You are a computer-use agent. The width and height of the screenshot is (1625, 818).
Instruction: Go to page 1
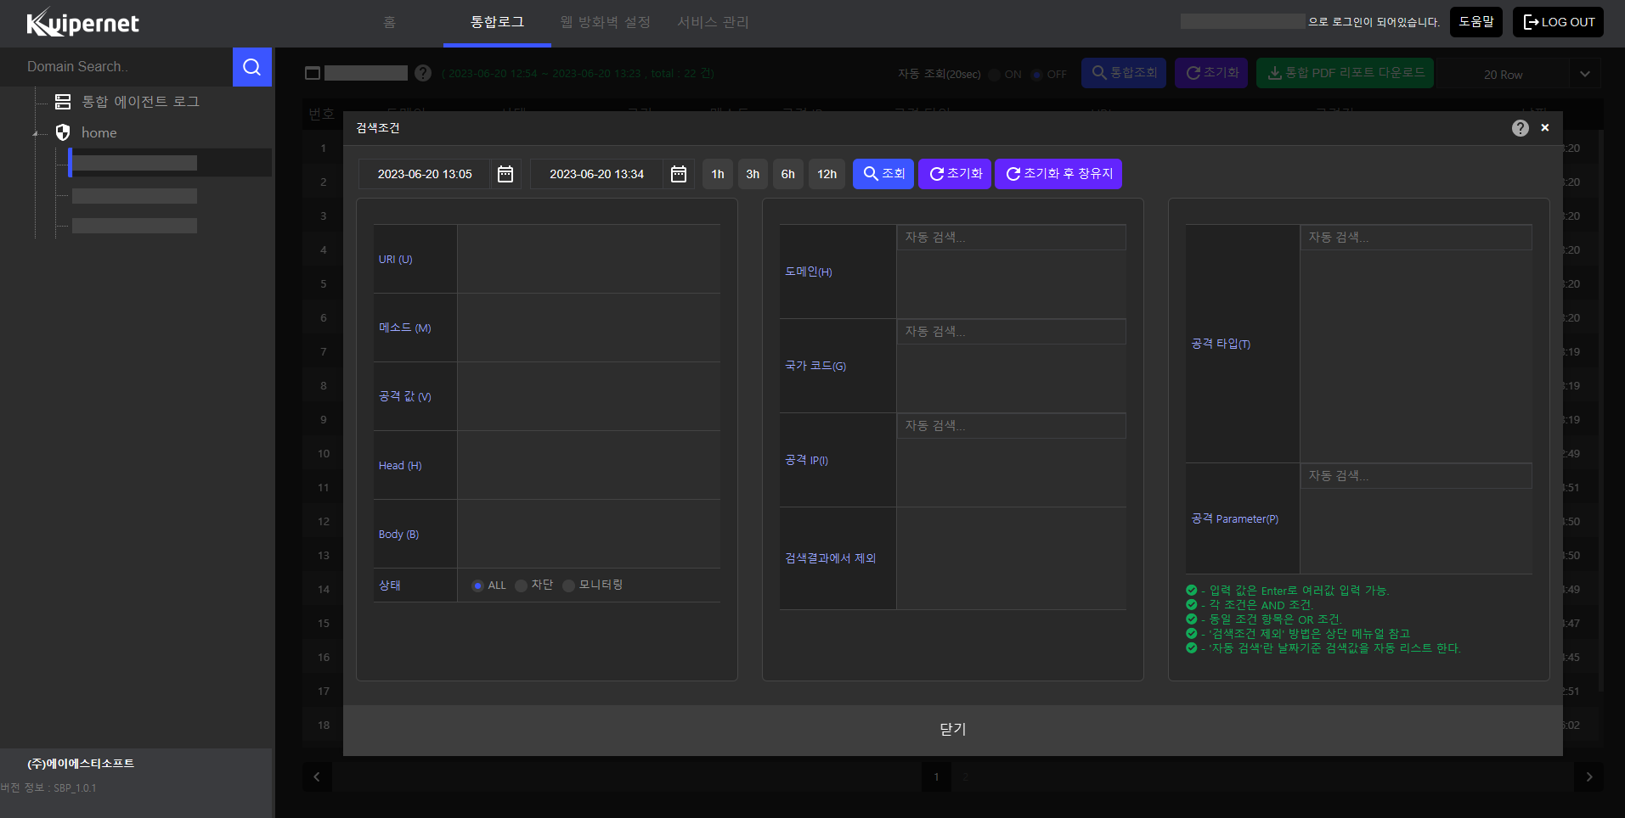click(937, 776)
